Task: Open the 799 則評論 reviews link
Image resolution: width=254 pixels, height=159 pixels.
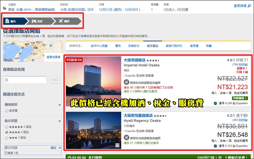Action: (x=240, y=64)
